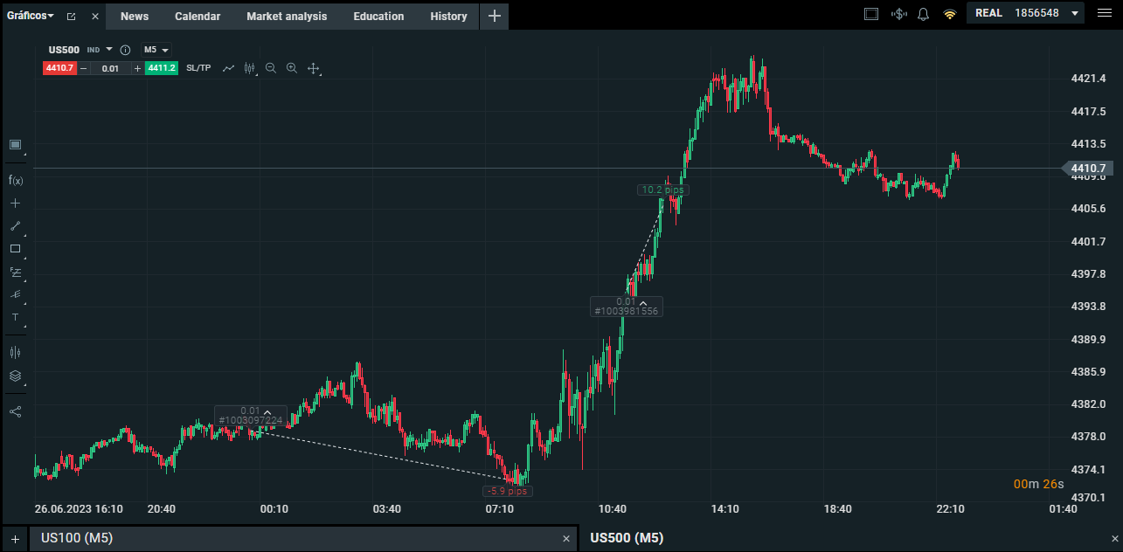The height and width of the screenshot is (552, 1123).
Task: Activate the chart move/pan tool
Action: (x=314, y=68)
